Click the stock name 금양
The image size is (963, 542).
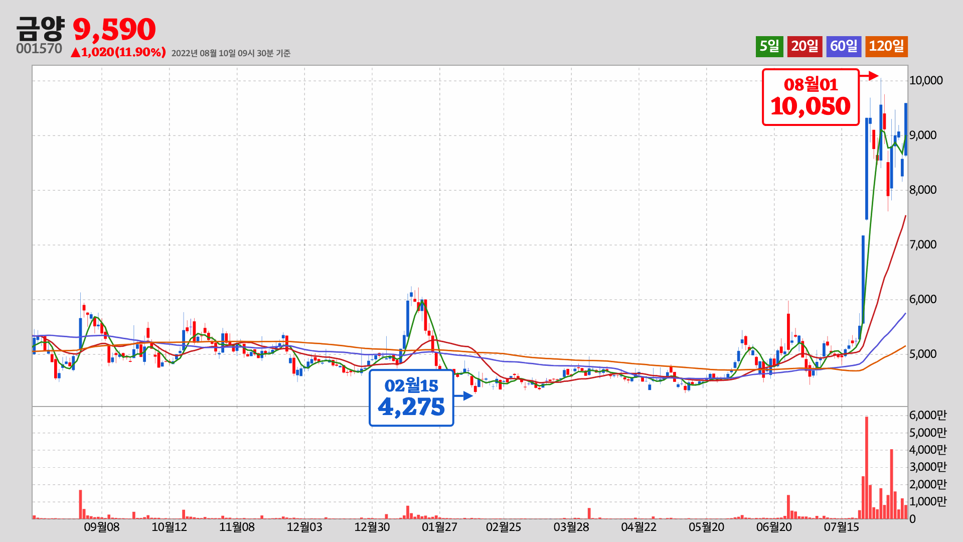(40, 29)
